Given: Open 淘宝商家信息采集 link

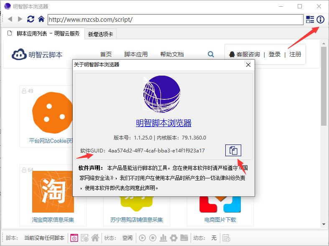Looking at the screenshot, I should tap(53, 220).
